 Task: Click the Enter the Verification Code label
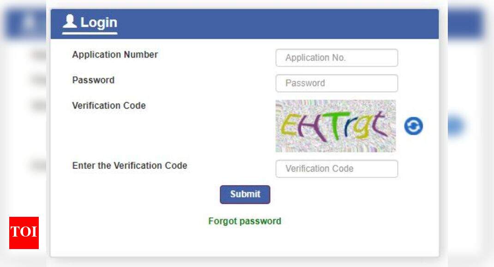pos(130,166)
